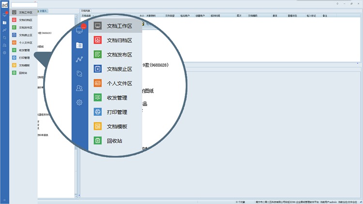363x204 pixels.
Task: Click the magnified 文档废止区 blue icon
Action: click(97, 69)
